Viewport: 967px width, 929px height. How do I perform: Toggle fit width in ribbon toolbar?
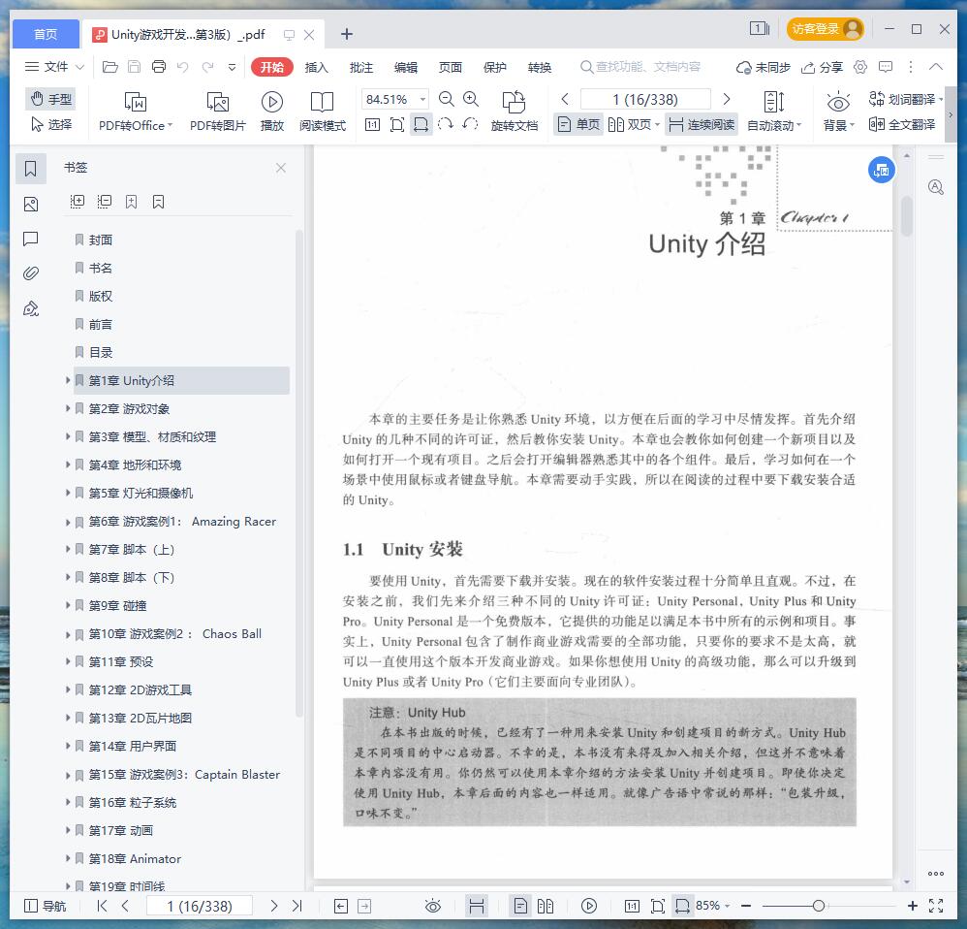[x=421, y=125]
